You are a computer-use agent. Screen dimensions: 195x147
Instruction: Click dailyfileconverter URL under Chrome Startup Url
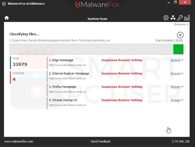point(67,105)
